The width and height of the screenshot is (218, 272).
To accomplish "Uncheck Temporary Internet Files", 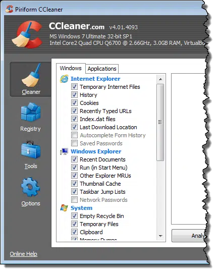I will click(74, 87).
